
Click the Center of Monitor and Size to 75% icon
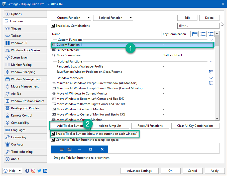[54, 114]
